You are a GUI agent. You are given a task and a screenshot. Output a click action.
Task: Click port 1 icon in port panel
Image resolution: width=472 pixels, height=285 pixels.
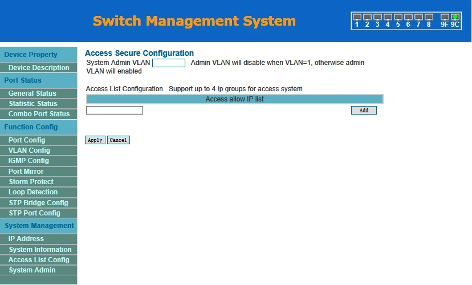tap(357, 17)
